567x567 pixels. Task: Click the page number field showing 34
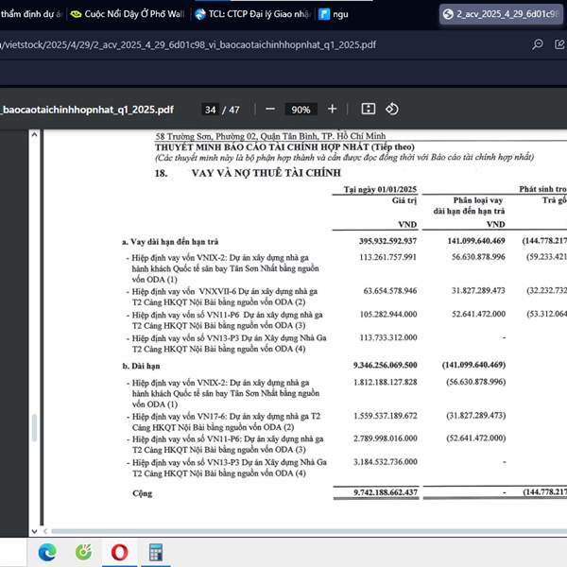click(x=211, y=110)
